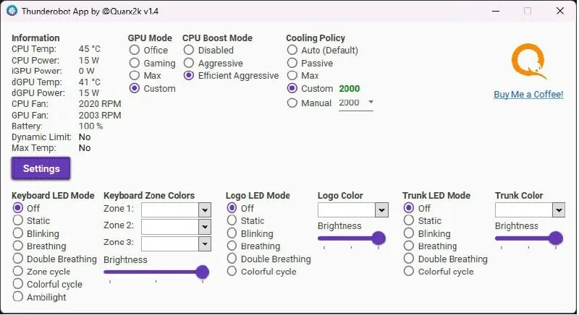Open the Logo Color dropdown
The height and width of the screenshot is (315, 579).
(381, 210)
